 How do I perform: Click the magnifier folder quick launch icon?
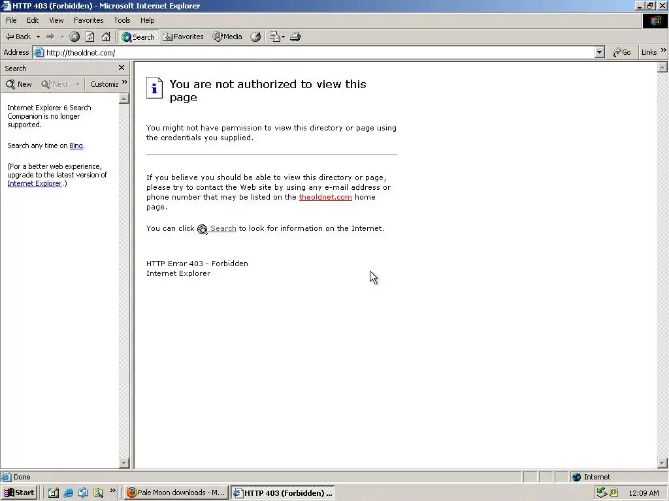click(98, 493)
